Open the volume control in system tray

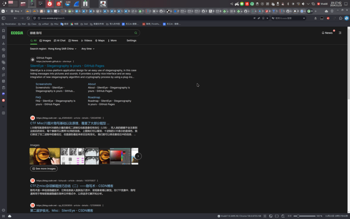coord(303,4)
